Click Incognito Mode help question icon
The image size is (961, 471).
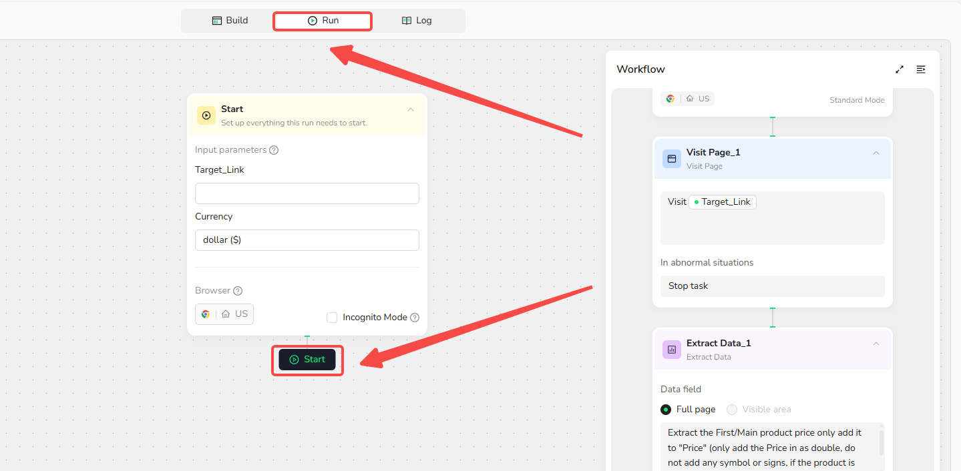415,318
